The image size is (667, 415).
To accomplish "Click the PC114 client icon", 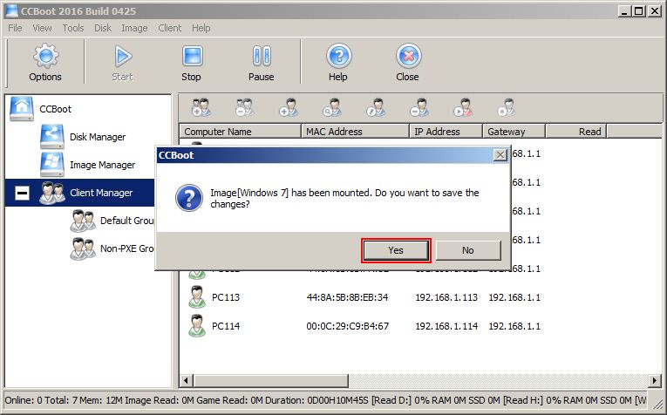I will (x=196, y=326).
